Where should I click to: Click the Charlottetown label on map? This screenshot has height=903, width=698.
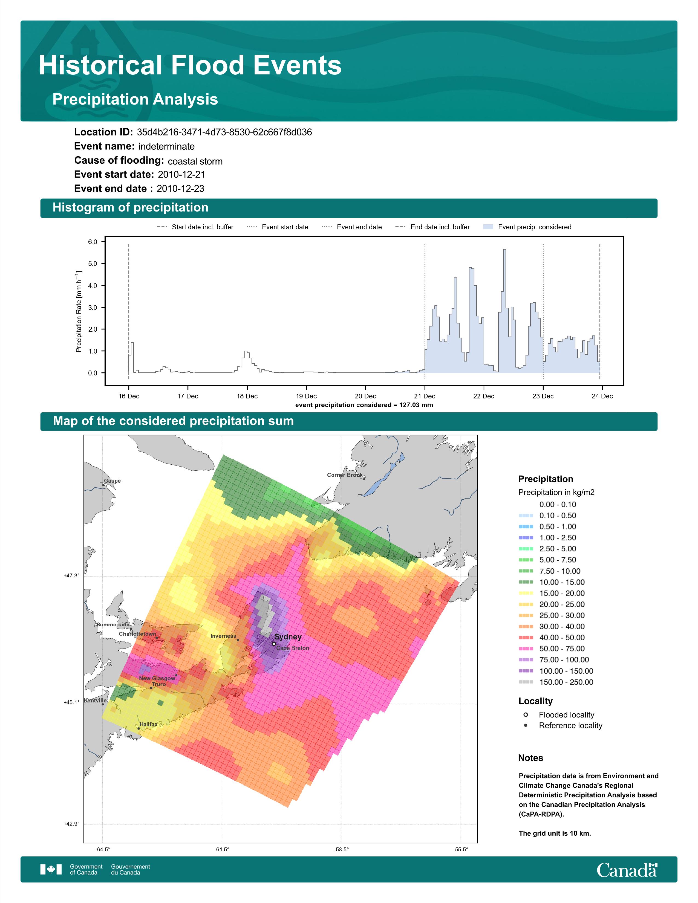[x=138, y=634]
